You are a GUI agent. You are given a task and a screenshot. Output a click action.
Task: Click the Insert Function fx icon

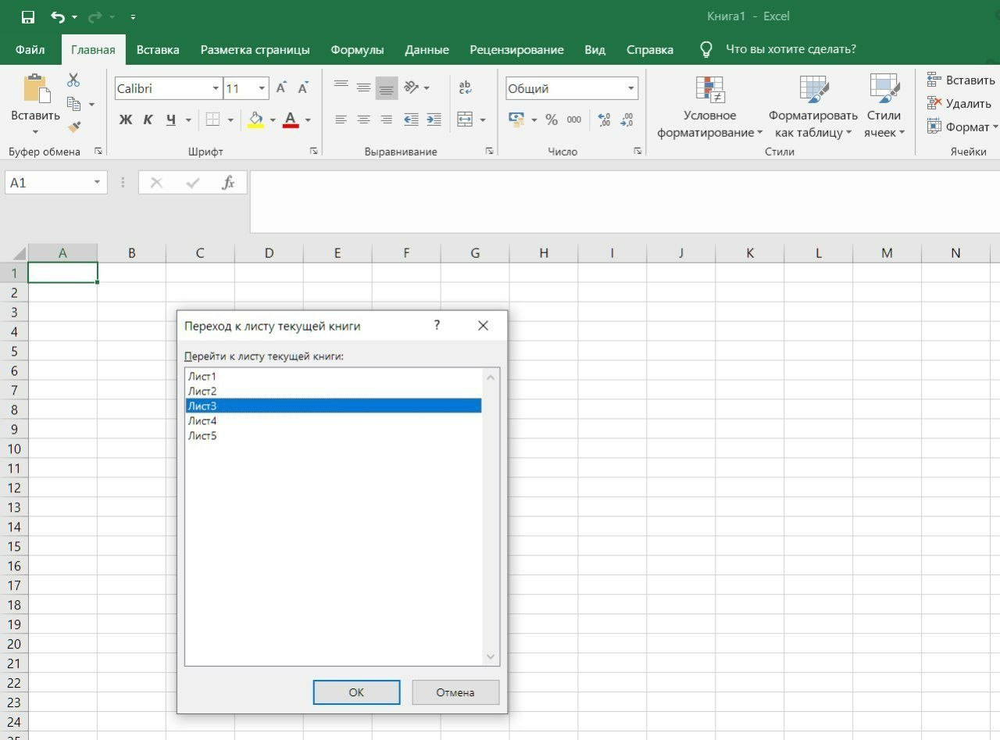(228, 183)
